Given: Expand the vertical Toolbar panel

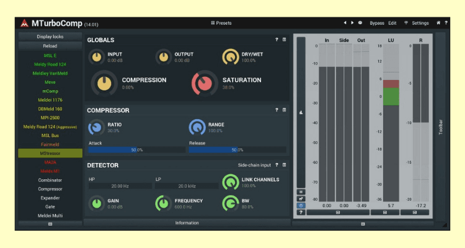Looking at the screenshot, I should tap(440, 127).
